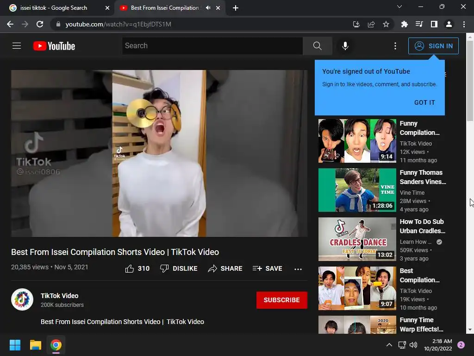Open Cradles Dance tutorial thumbnail

click(357, 239)
